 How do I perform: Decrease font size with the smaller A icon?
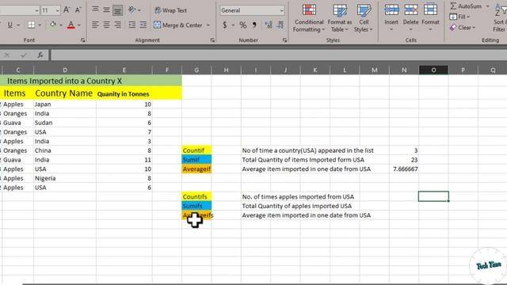pyautogui.click(x=78, y=10)
